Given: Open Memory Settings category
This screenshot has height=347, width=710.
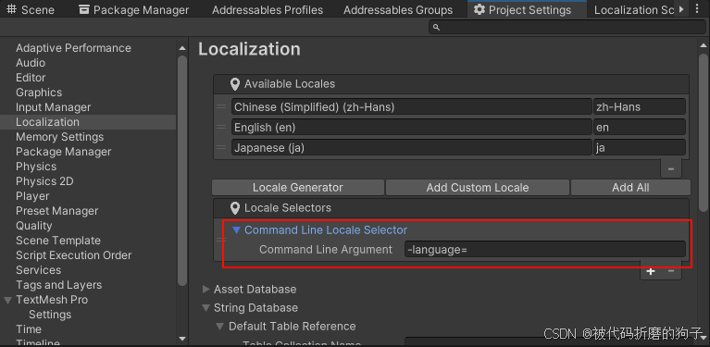Looking at the screenshot, I should click(60, 137).
